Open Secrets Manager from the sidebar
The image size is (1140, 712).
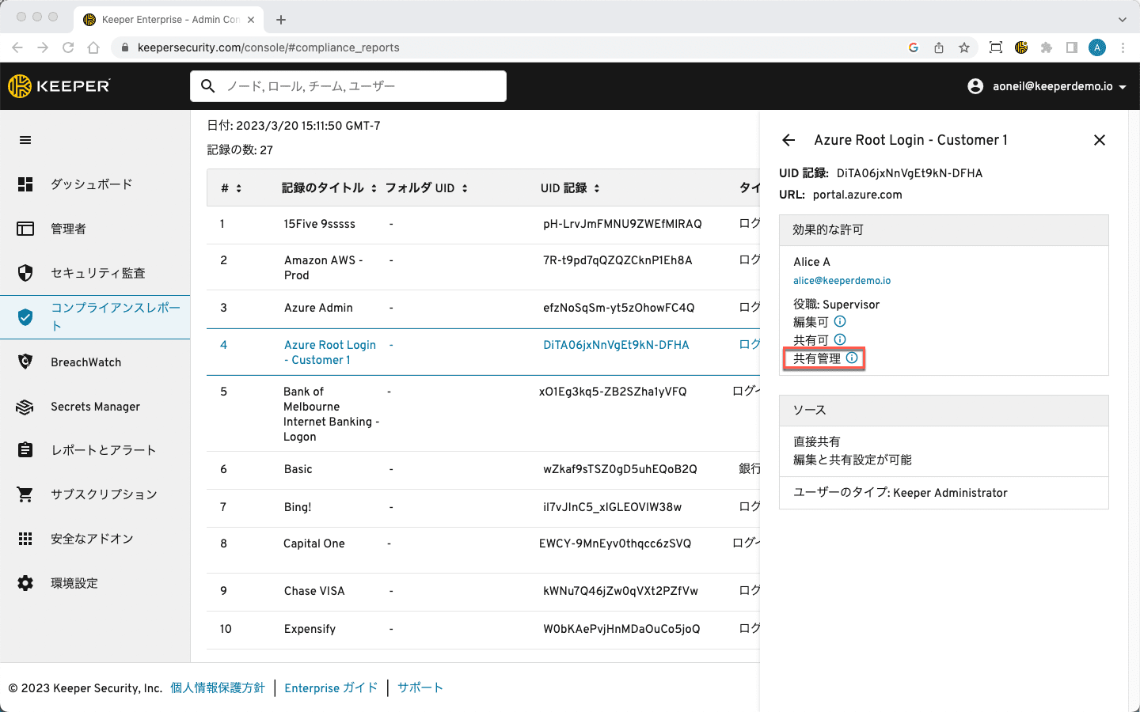click(95, 407)
